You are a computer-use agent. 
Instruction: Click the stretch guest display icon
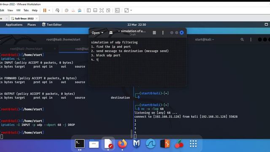[127, 11]
